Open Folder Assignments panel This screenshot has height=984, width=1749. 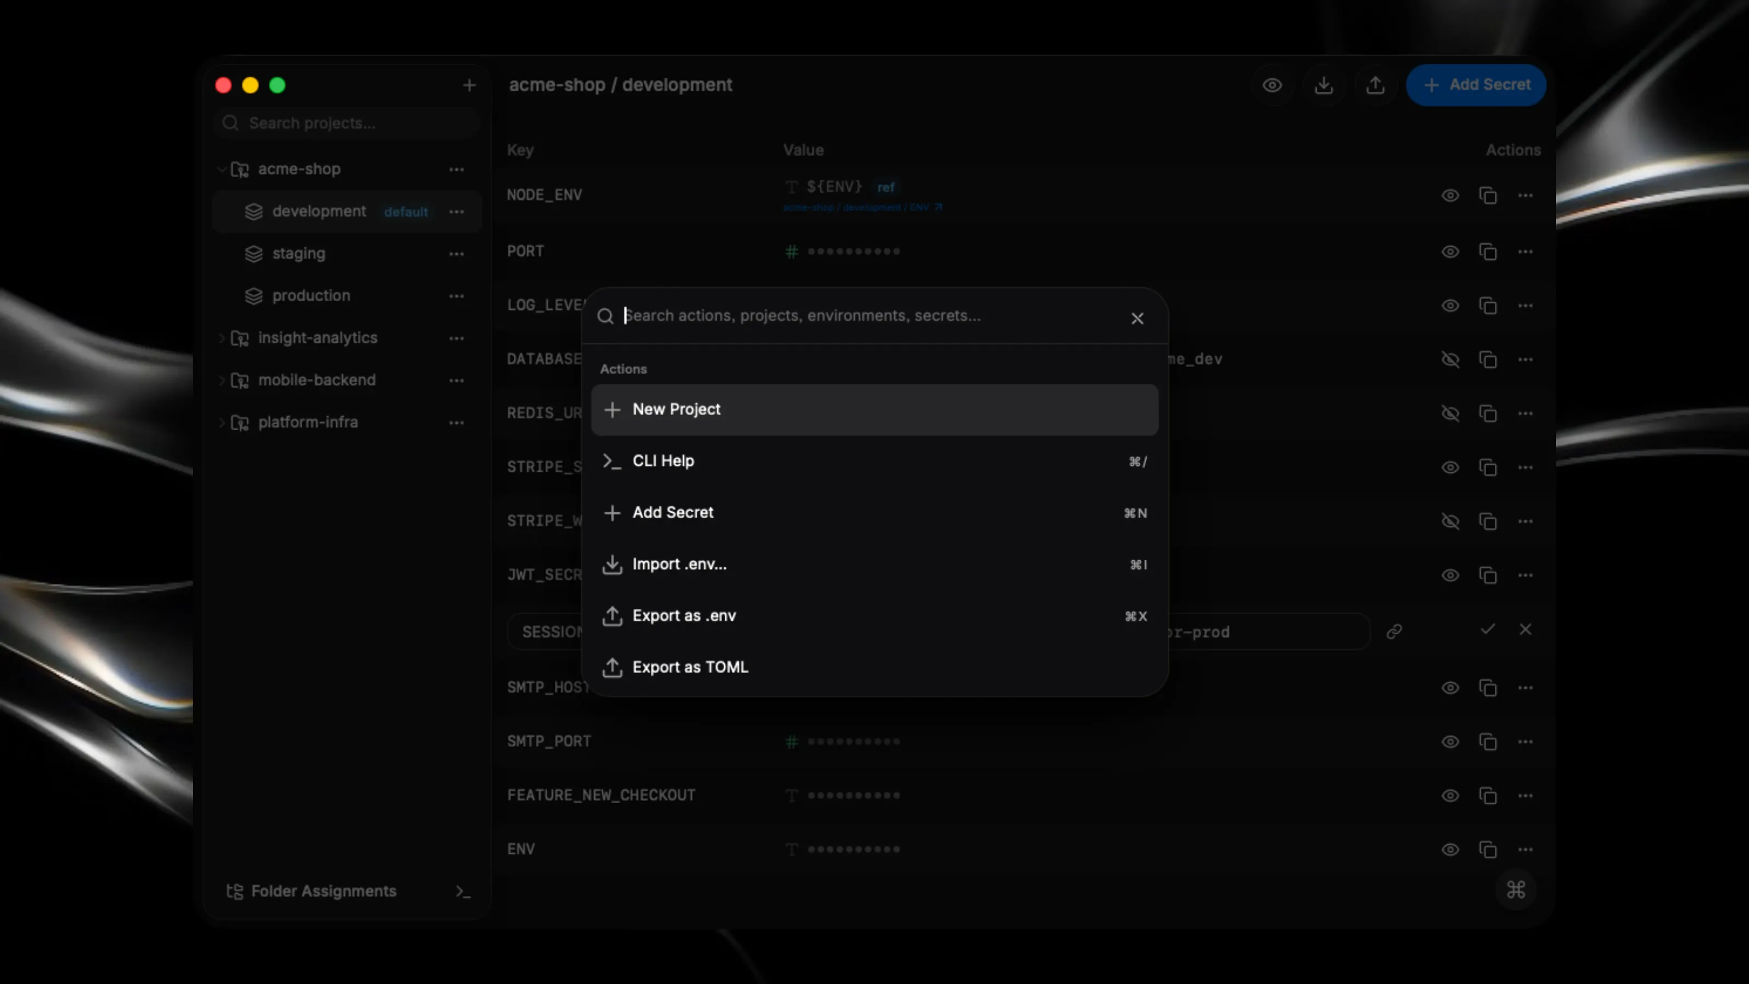click(x=312, y=891)
